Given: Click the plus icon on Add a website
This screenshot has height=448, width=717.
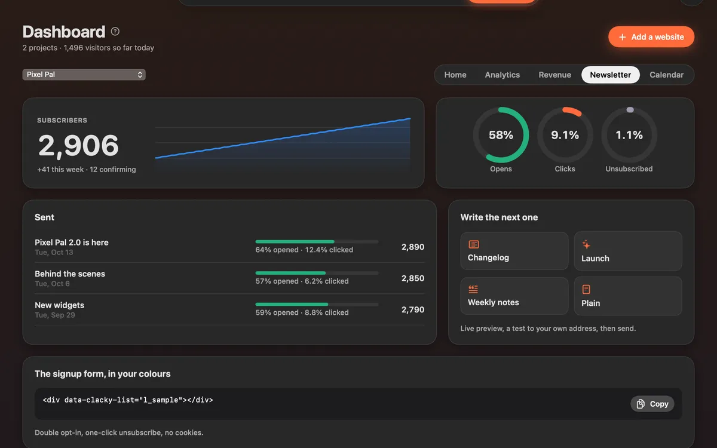Looking at the screenshot, I should coord(623,37).
